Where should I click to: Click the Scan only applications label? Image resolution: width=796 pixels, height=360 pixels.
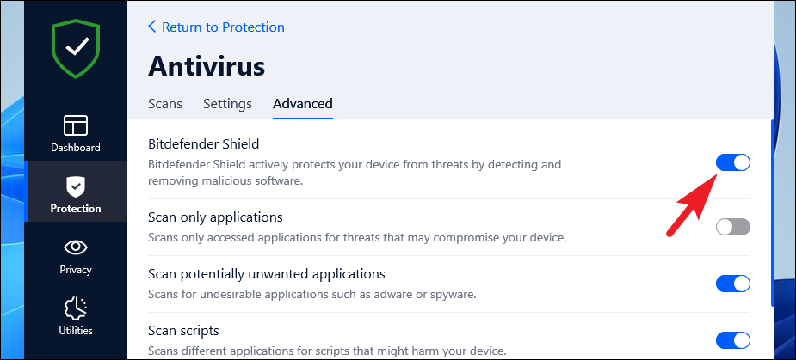click(215, 217)
